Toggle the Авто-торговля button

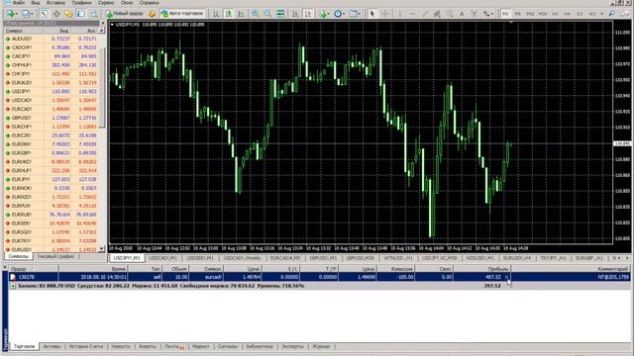point(182,14)
